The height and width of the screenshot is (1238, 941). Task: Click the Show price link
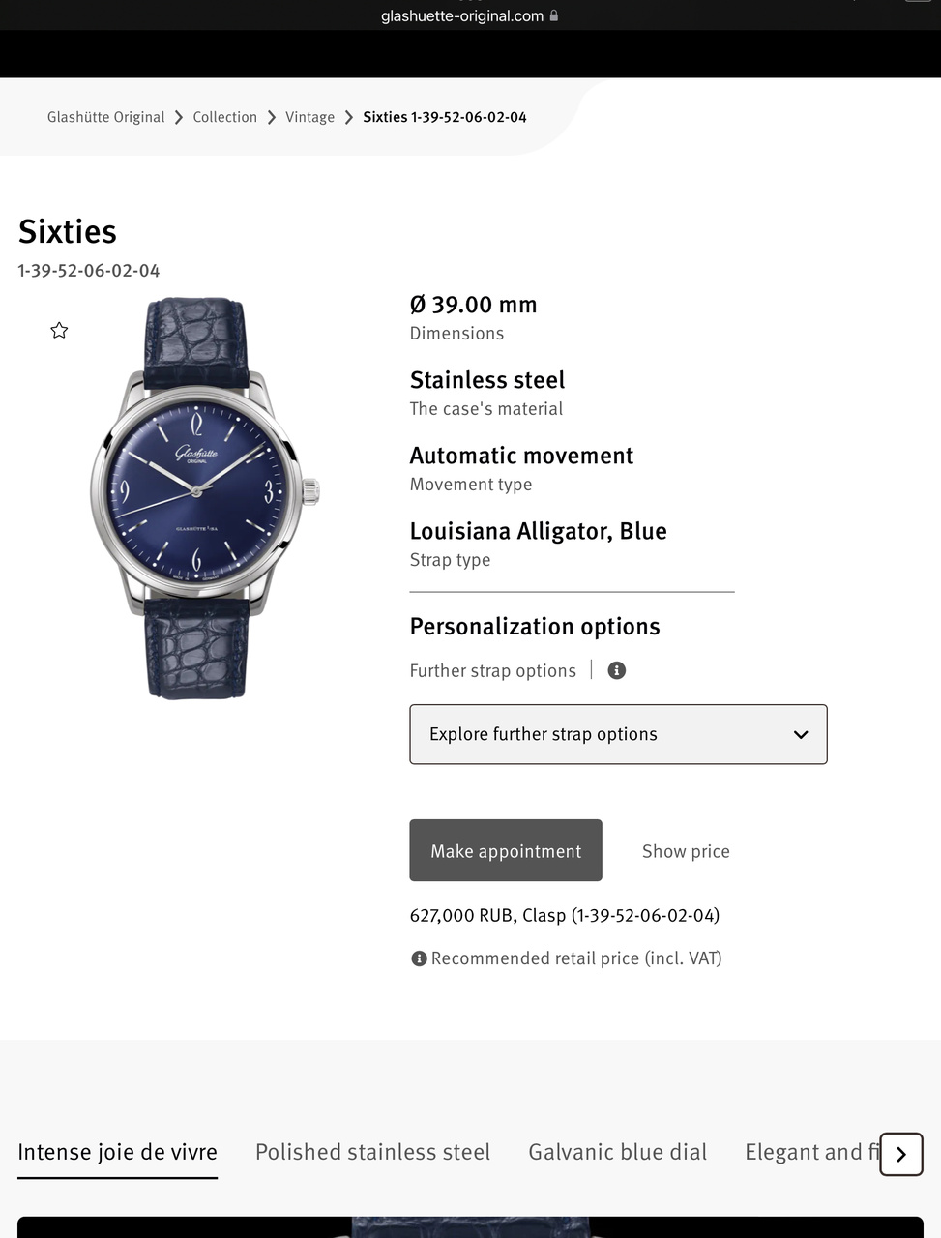tap(686, 851)
